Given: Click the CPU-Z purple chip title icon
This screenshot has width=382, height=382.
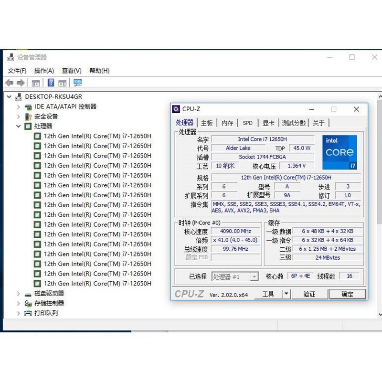Looking at the screenshot, I should (176, 109).
